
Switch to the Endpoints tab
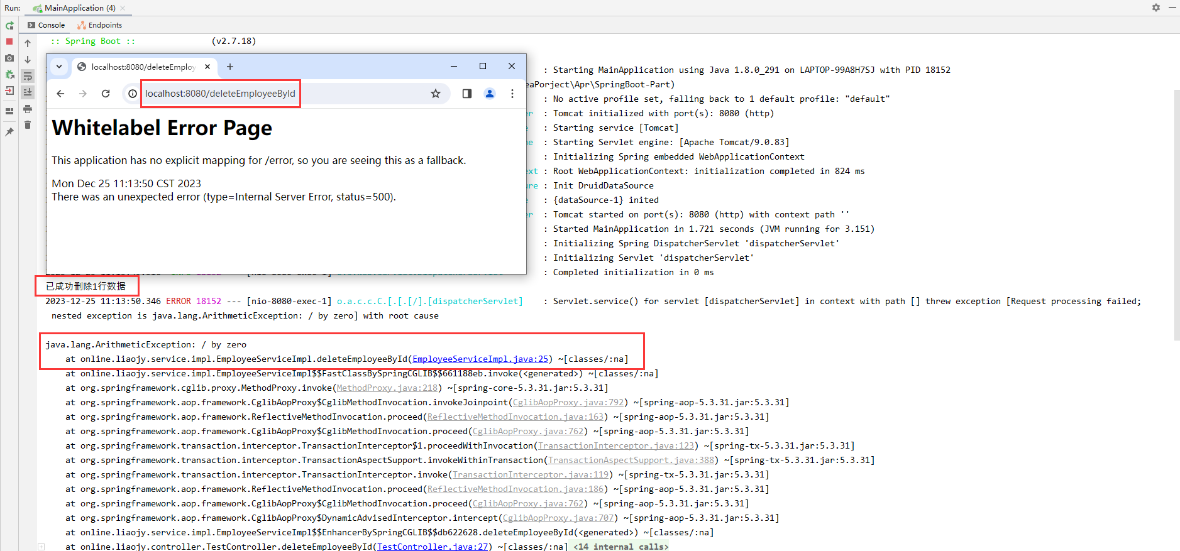coord(100,25)
